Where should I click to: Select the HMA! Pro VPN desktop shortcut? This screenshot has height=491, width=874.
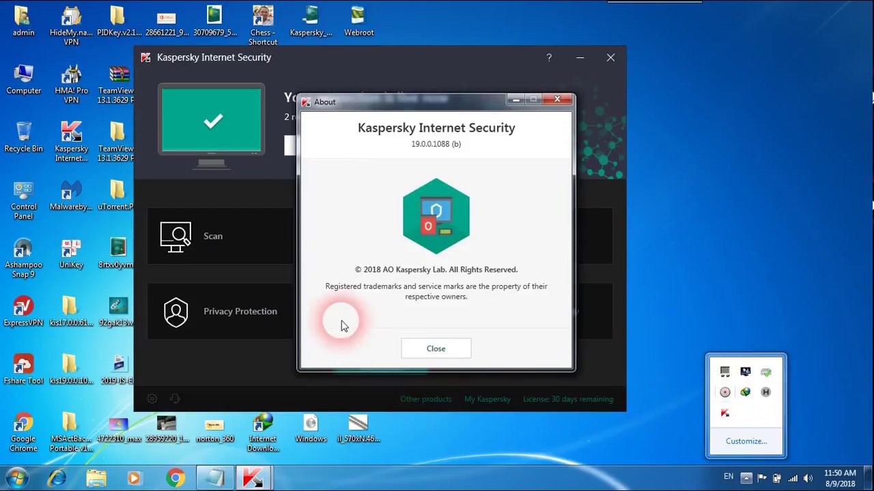(x=71, y=84)
